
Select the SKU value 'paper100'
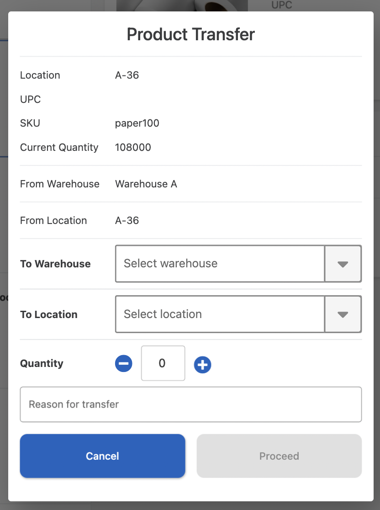[137, 123]
